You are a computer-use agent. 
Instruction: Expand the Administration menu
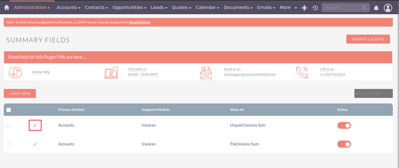click(32, 7)
